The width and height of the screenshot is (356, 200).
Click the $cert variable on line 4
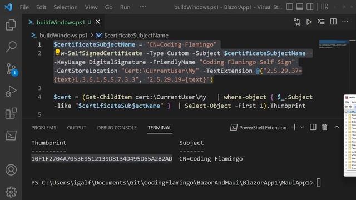pos(62,97)
